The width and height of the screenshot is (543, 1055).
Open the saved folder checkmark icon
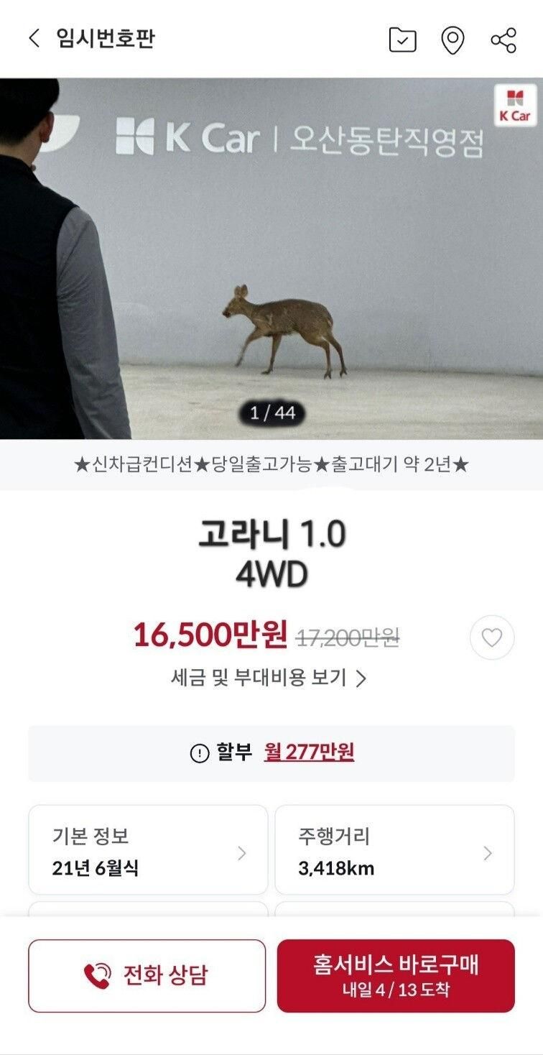coord(402,40)
